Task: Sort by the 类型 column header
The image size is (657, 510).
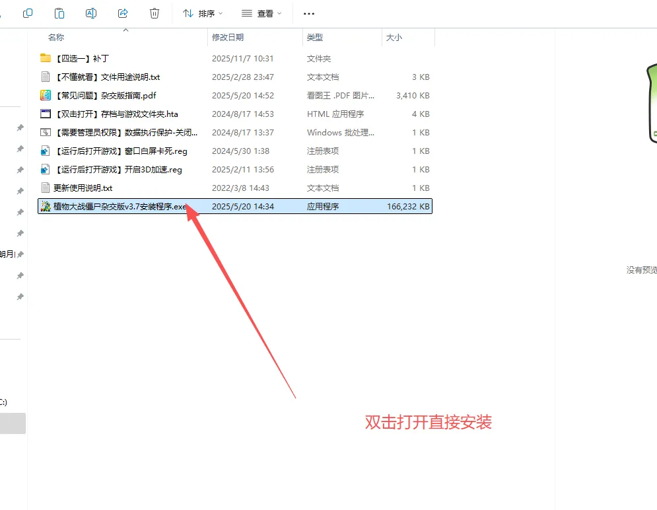Action: coord(315,37)
